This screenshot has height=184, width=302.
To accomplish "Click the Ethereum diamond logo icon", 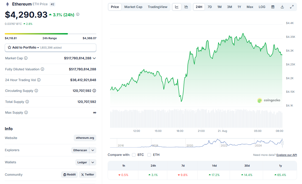I will [x=7, y=4].
